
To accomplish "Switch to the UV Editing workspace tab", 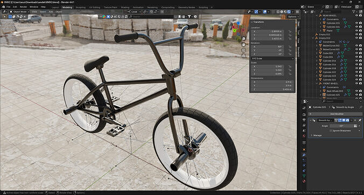I will [x=94, y=8].
